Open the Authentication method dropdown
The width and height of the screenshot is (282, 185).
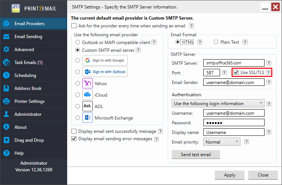pyautogui.click(x=218, y=103)
